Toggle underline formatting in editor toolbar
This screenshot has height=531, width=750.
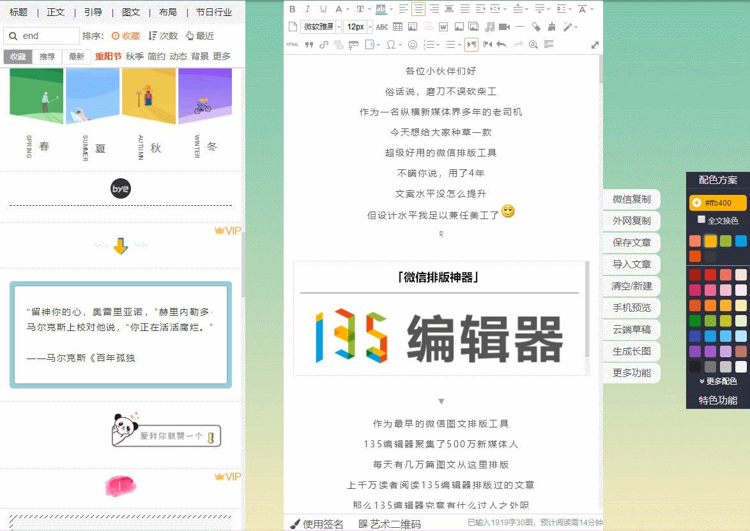(323, 9)
